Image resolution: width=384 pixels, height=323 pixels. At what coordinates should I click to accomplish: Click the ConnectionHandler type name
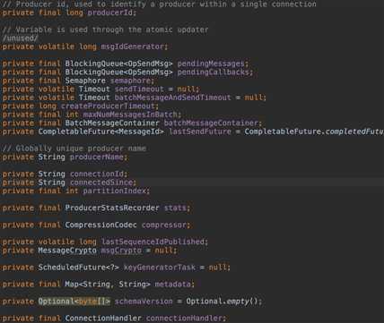(x=103, y=318)
